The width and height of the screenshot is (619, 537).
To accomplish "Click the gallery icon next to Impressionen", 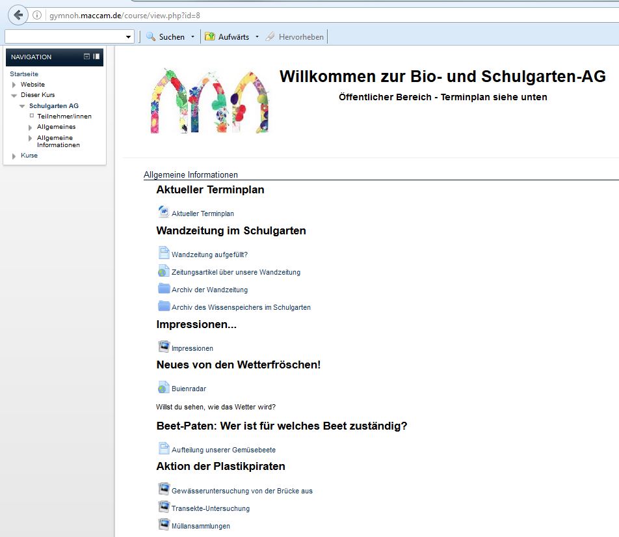I will (x=163, y=347).
